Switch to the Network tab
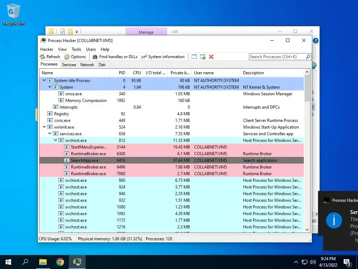This screenshot has width=358, height=269. 87,65
